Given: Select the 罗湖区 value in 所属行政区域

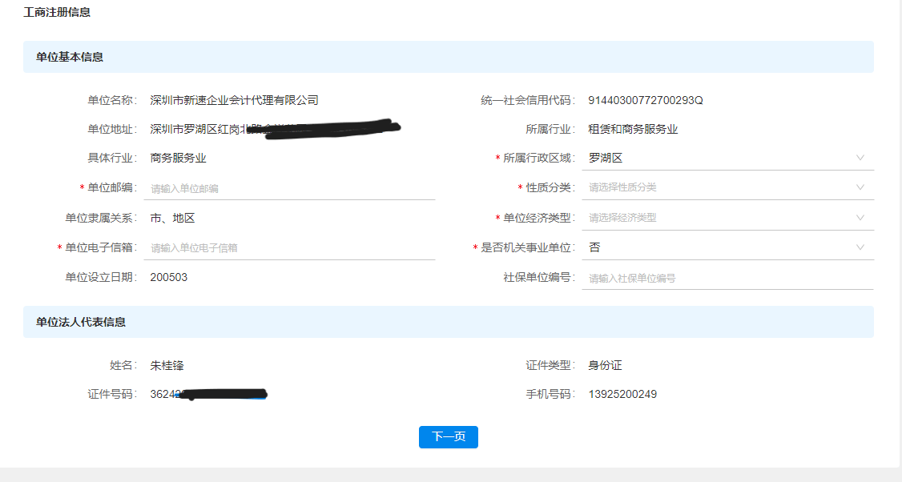Looking at the screenshot, I should [606, 158].
